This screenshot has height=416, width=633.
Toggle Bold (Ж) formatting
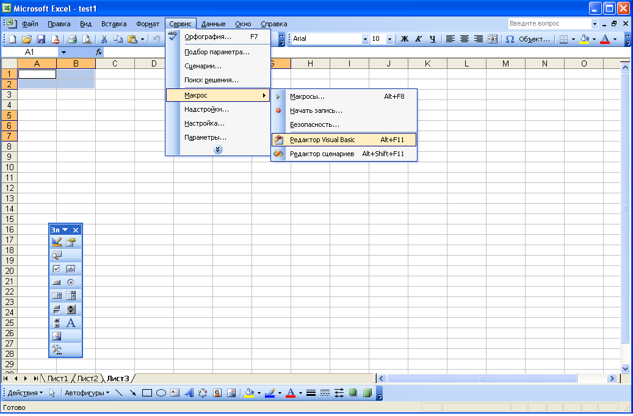405,39
